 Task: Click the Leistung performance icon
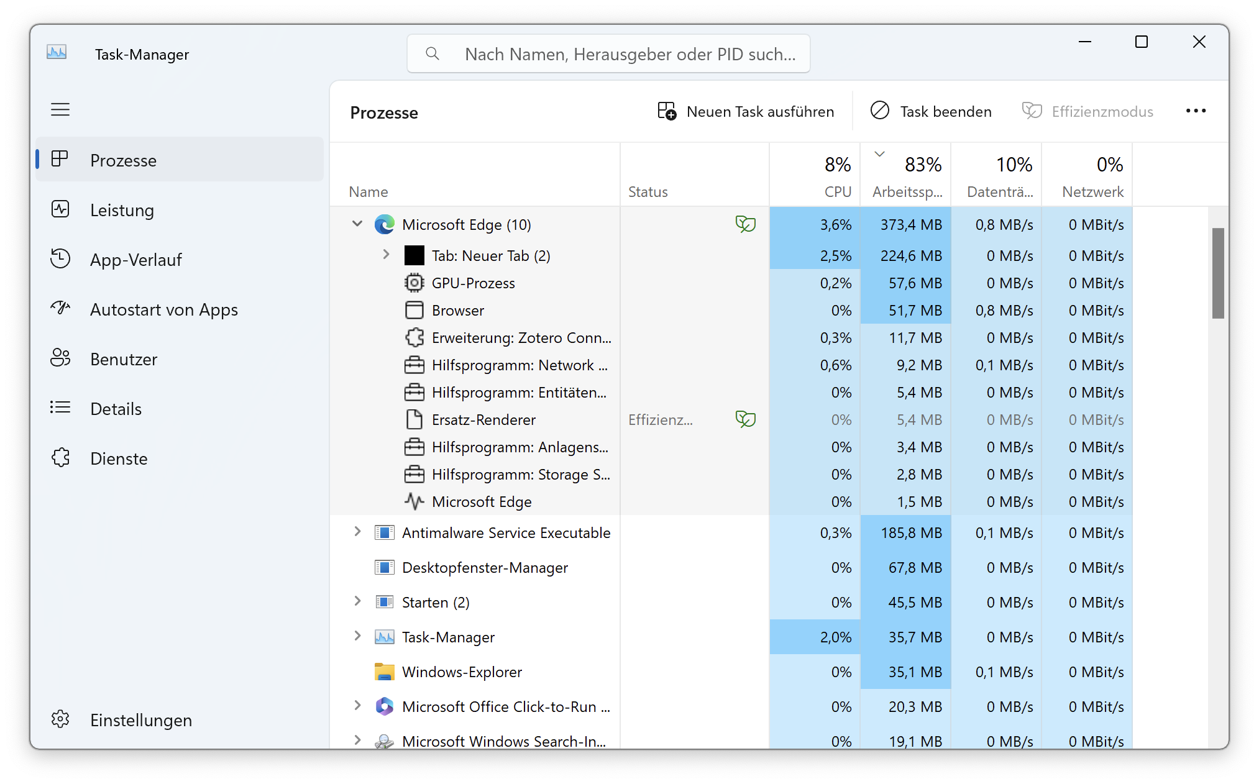(x=60, y=209)
